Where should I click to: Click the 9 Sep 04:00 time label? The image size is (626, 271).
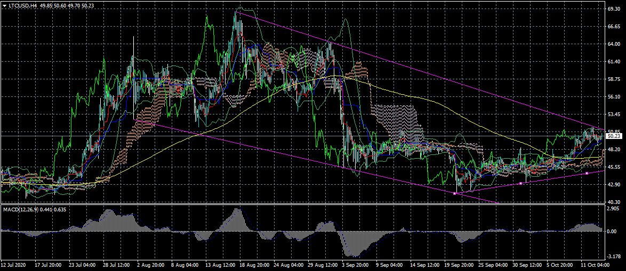pyautogui.click(x=390, y=265)
